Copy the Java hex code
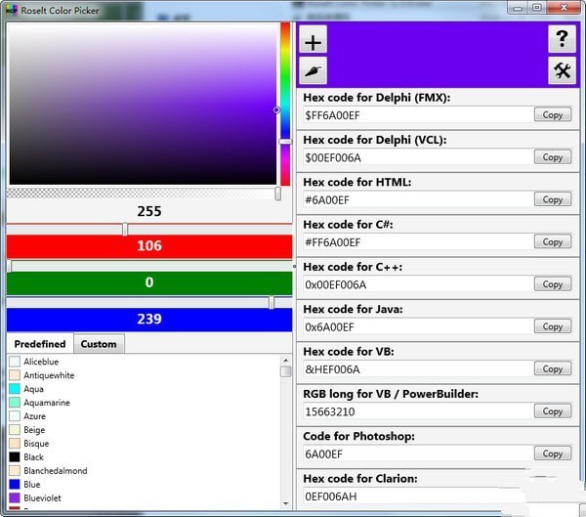 [x=553, y=326]
